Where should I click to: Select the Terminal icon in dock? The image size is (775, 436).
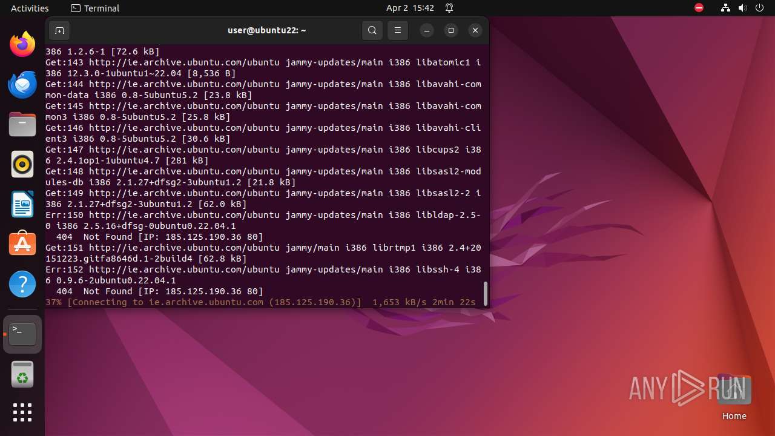pos(22,334)
